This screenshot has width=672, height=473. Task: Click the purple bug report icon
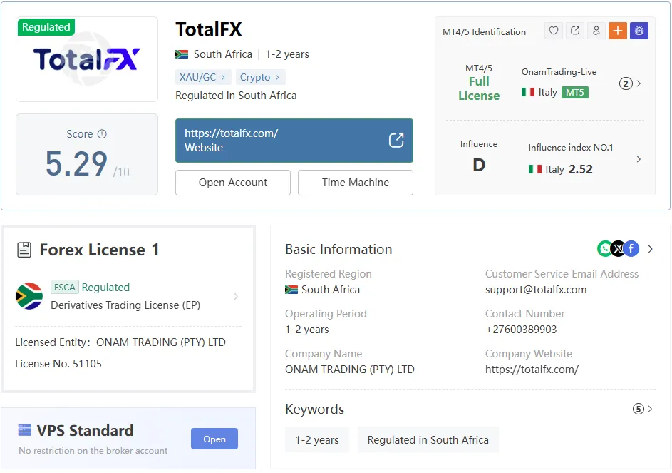[639, 31]
